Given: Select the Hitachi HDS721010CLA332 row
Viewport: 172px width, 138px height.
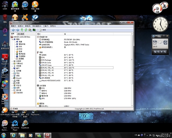Looking at the screenshot, I should [x=76, y=81].
